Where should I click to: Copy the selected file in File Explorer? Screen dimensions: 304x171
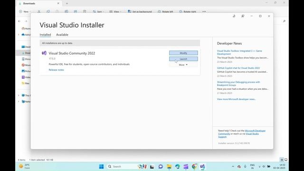48,11
